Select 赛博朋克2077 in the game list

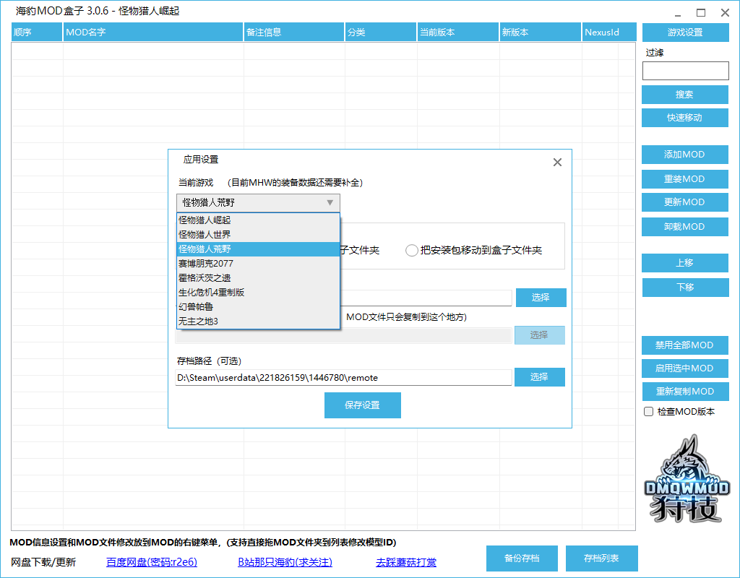(258, 263)
